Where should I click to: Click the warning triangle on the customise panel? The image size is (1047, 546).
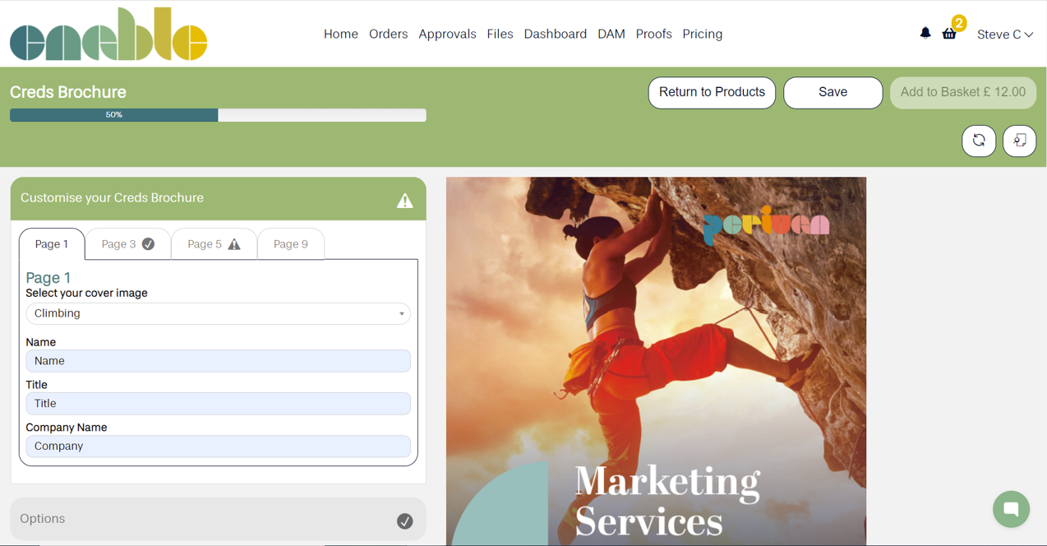405,200
